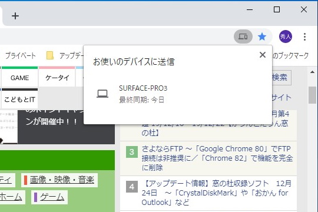This screenshot has width=318, height=212.
Task: Open the プライベート bookmark folder
Action: (20, 55)
